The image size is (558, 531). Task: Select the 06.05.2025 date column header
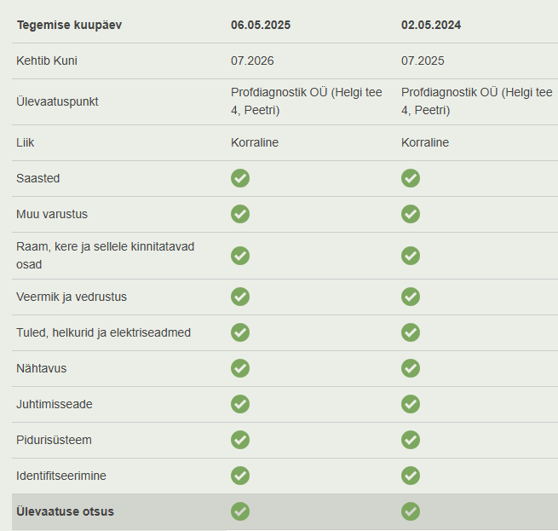click(261, 25)
